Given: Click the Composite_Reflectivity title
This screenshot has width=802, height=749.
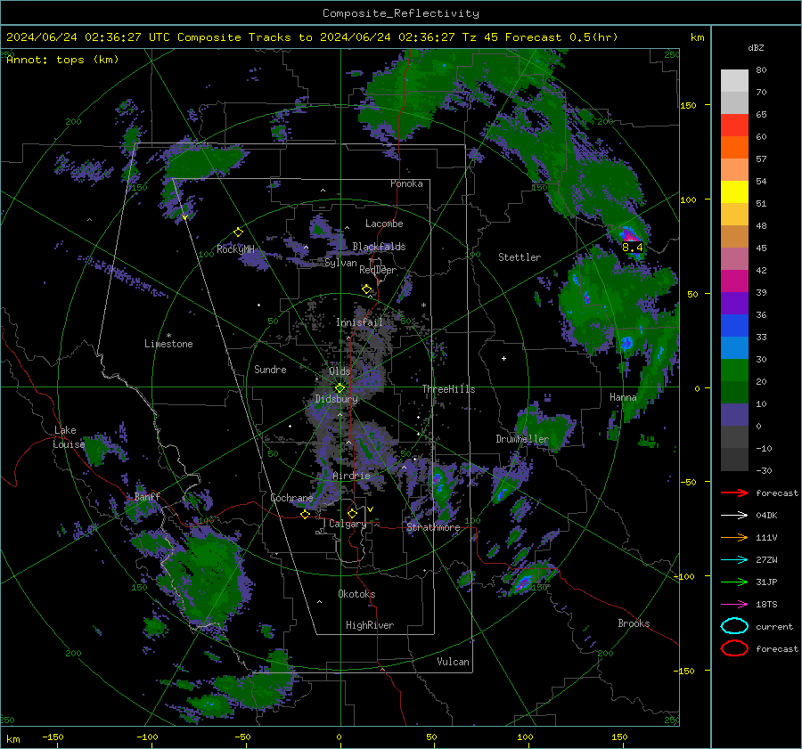Looking at the screenshot, I should tap(401, 13).
